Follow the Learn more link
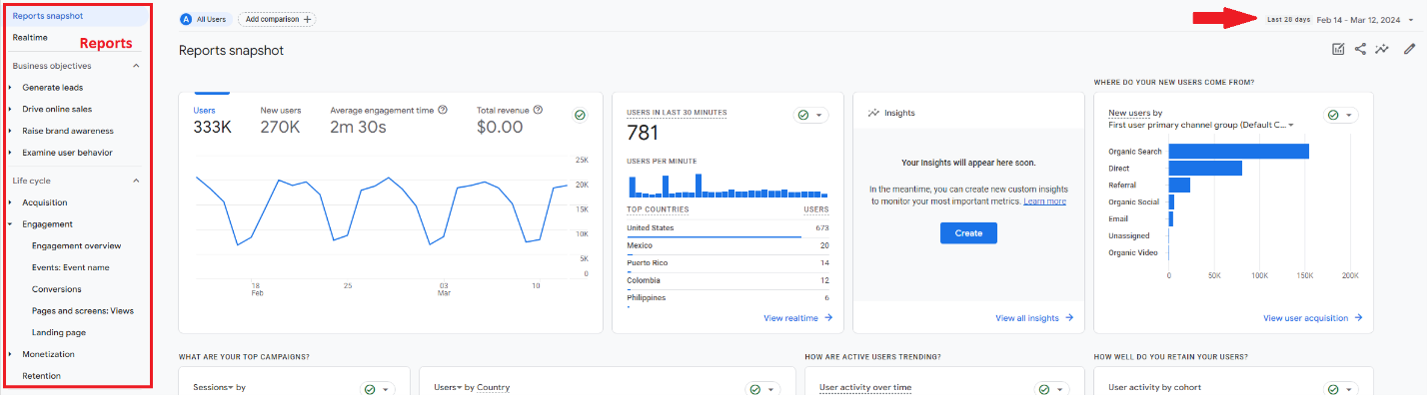The image size is (1427, 395). (x=1044, y=201)
